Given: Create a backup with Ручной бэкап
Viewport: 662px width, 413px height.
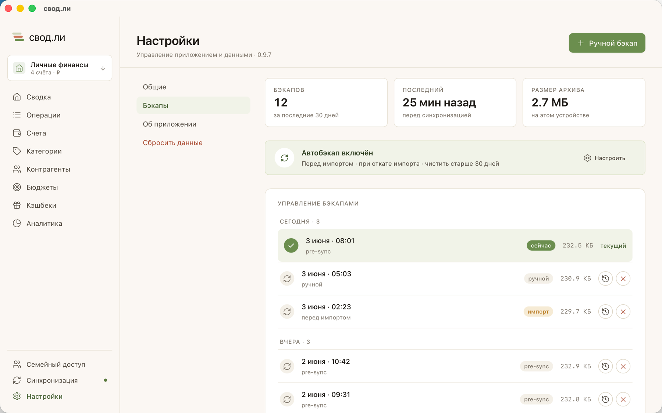Looking at the screenshot, I should [x=607, y=43].
